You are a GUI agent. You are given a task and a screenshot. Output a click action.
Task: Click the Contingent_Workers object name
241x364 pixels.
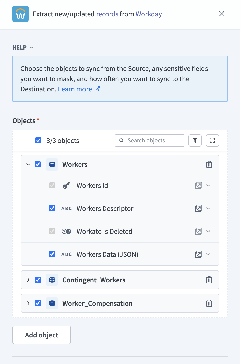coord(94,280)
